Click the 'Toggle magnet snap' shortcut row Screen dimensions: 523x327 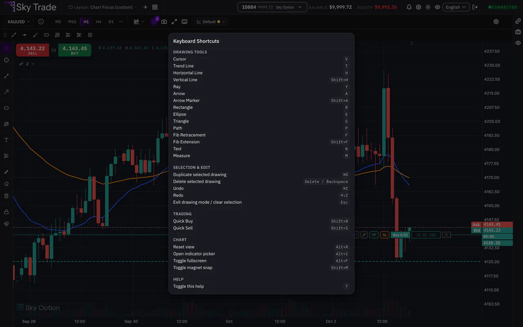point(261,268)
